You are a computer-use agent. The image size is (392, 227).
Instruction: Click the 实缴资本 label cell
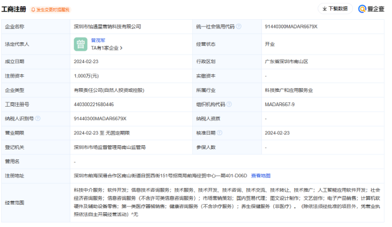(227, 76)
